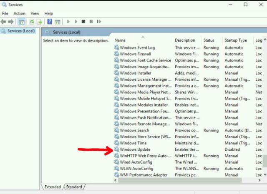This screenshot has width=267, height=194.
Task: Open the Help toolbar icon
Action: tap(50, 22)
